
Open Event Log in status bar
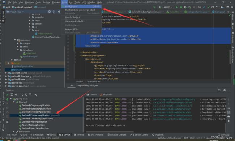[223, 135]
